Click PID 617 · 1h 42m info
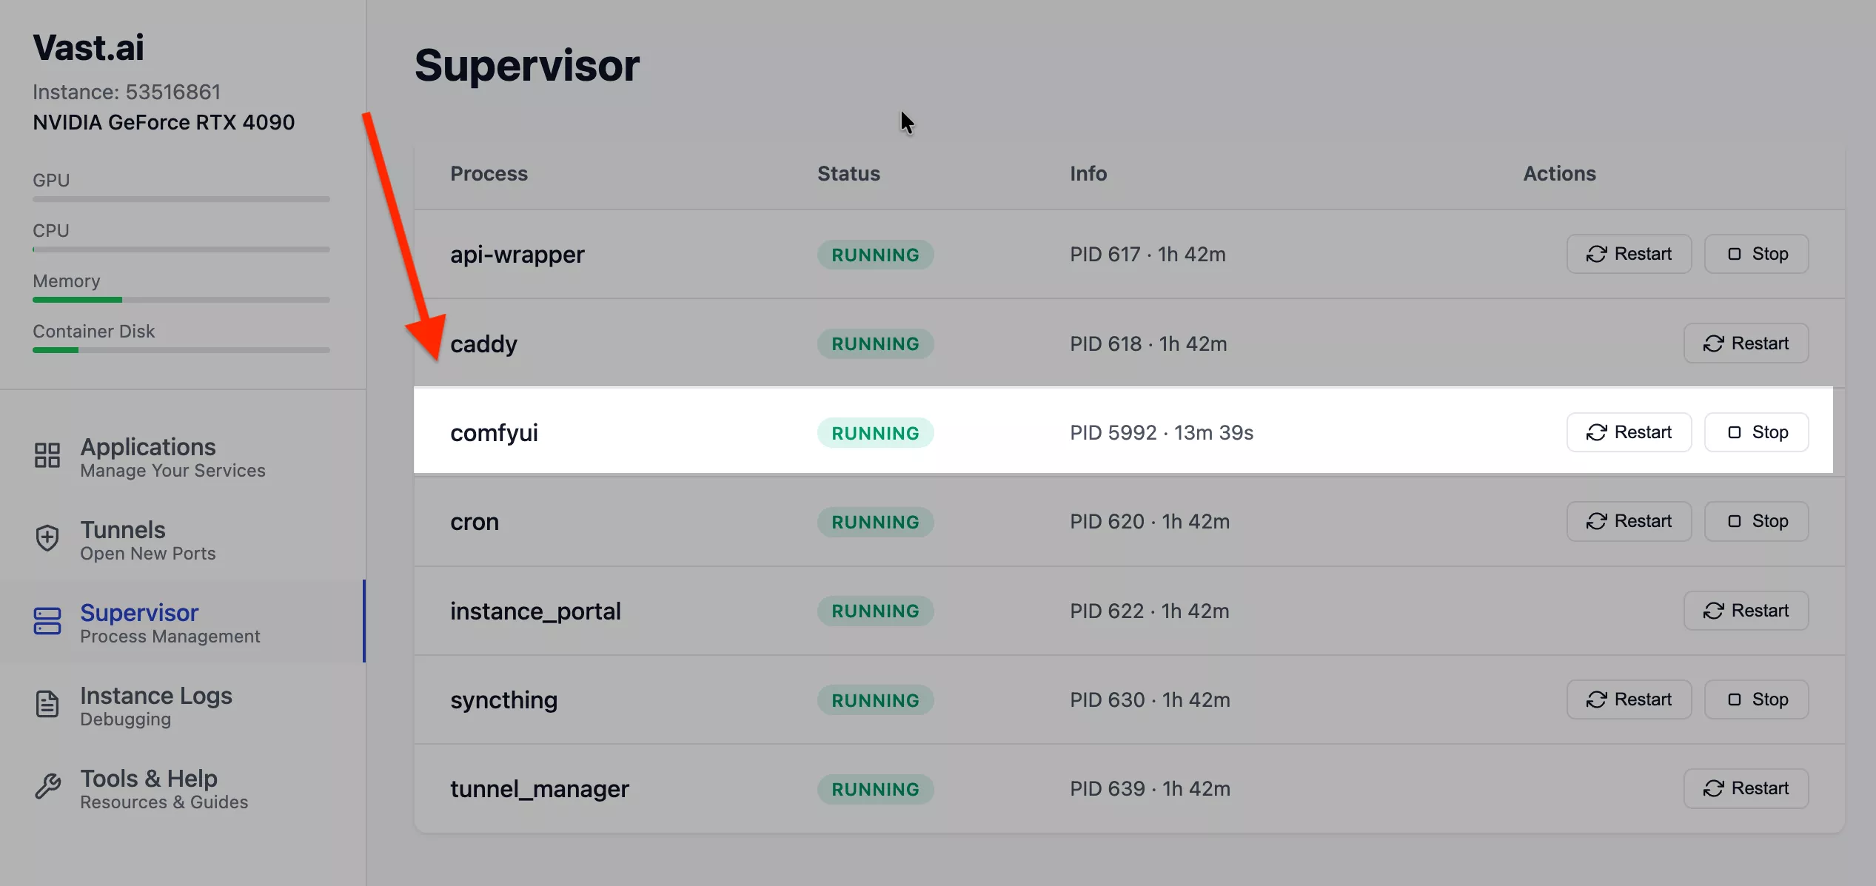This screenshot has height=886, width=1876. click(1148, 254)
